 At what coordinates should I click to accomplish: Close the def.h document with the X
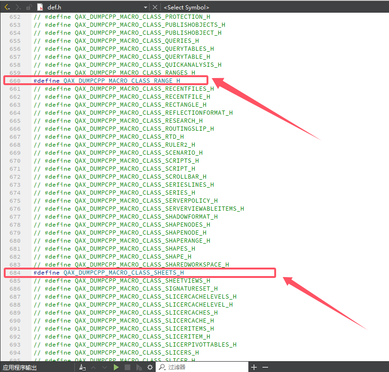point(155,8)
